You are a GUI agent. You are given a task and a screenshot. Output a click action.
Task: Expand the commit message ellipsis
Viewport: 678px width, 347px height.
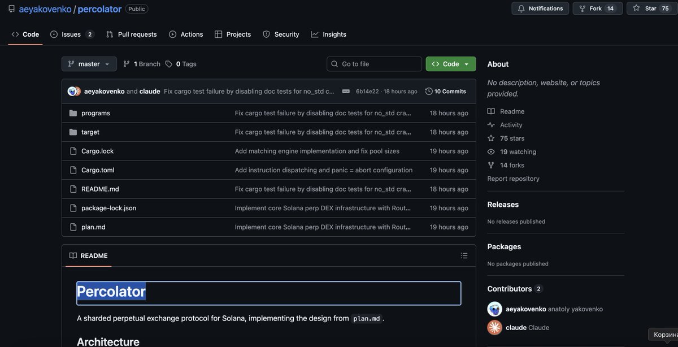[x=346, y=91]
